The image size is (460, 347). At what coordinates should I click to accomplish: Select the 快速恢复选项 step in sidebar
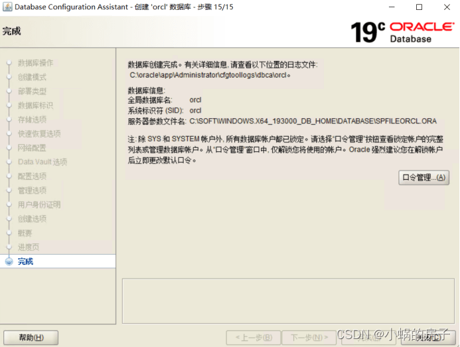[x=39, y=134]
